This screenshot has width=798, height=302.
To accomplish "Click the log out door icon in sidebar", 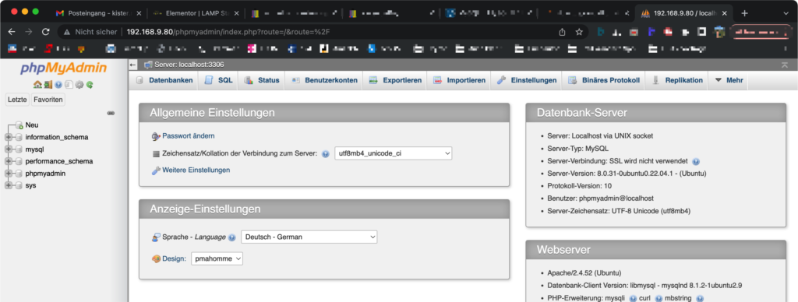I will pos(48,85).
